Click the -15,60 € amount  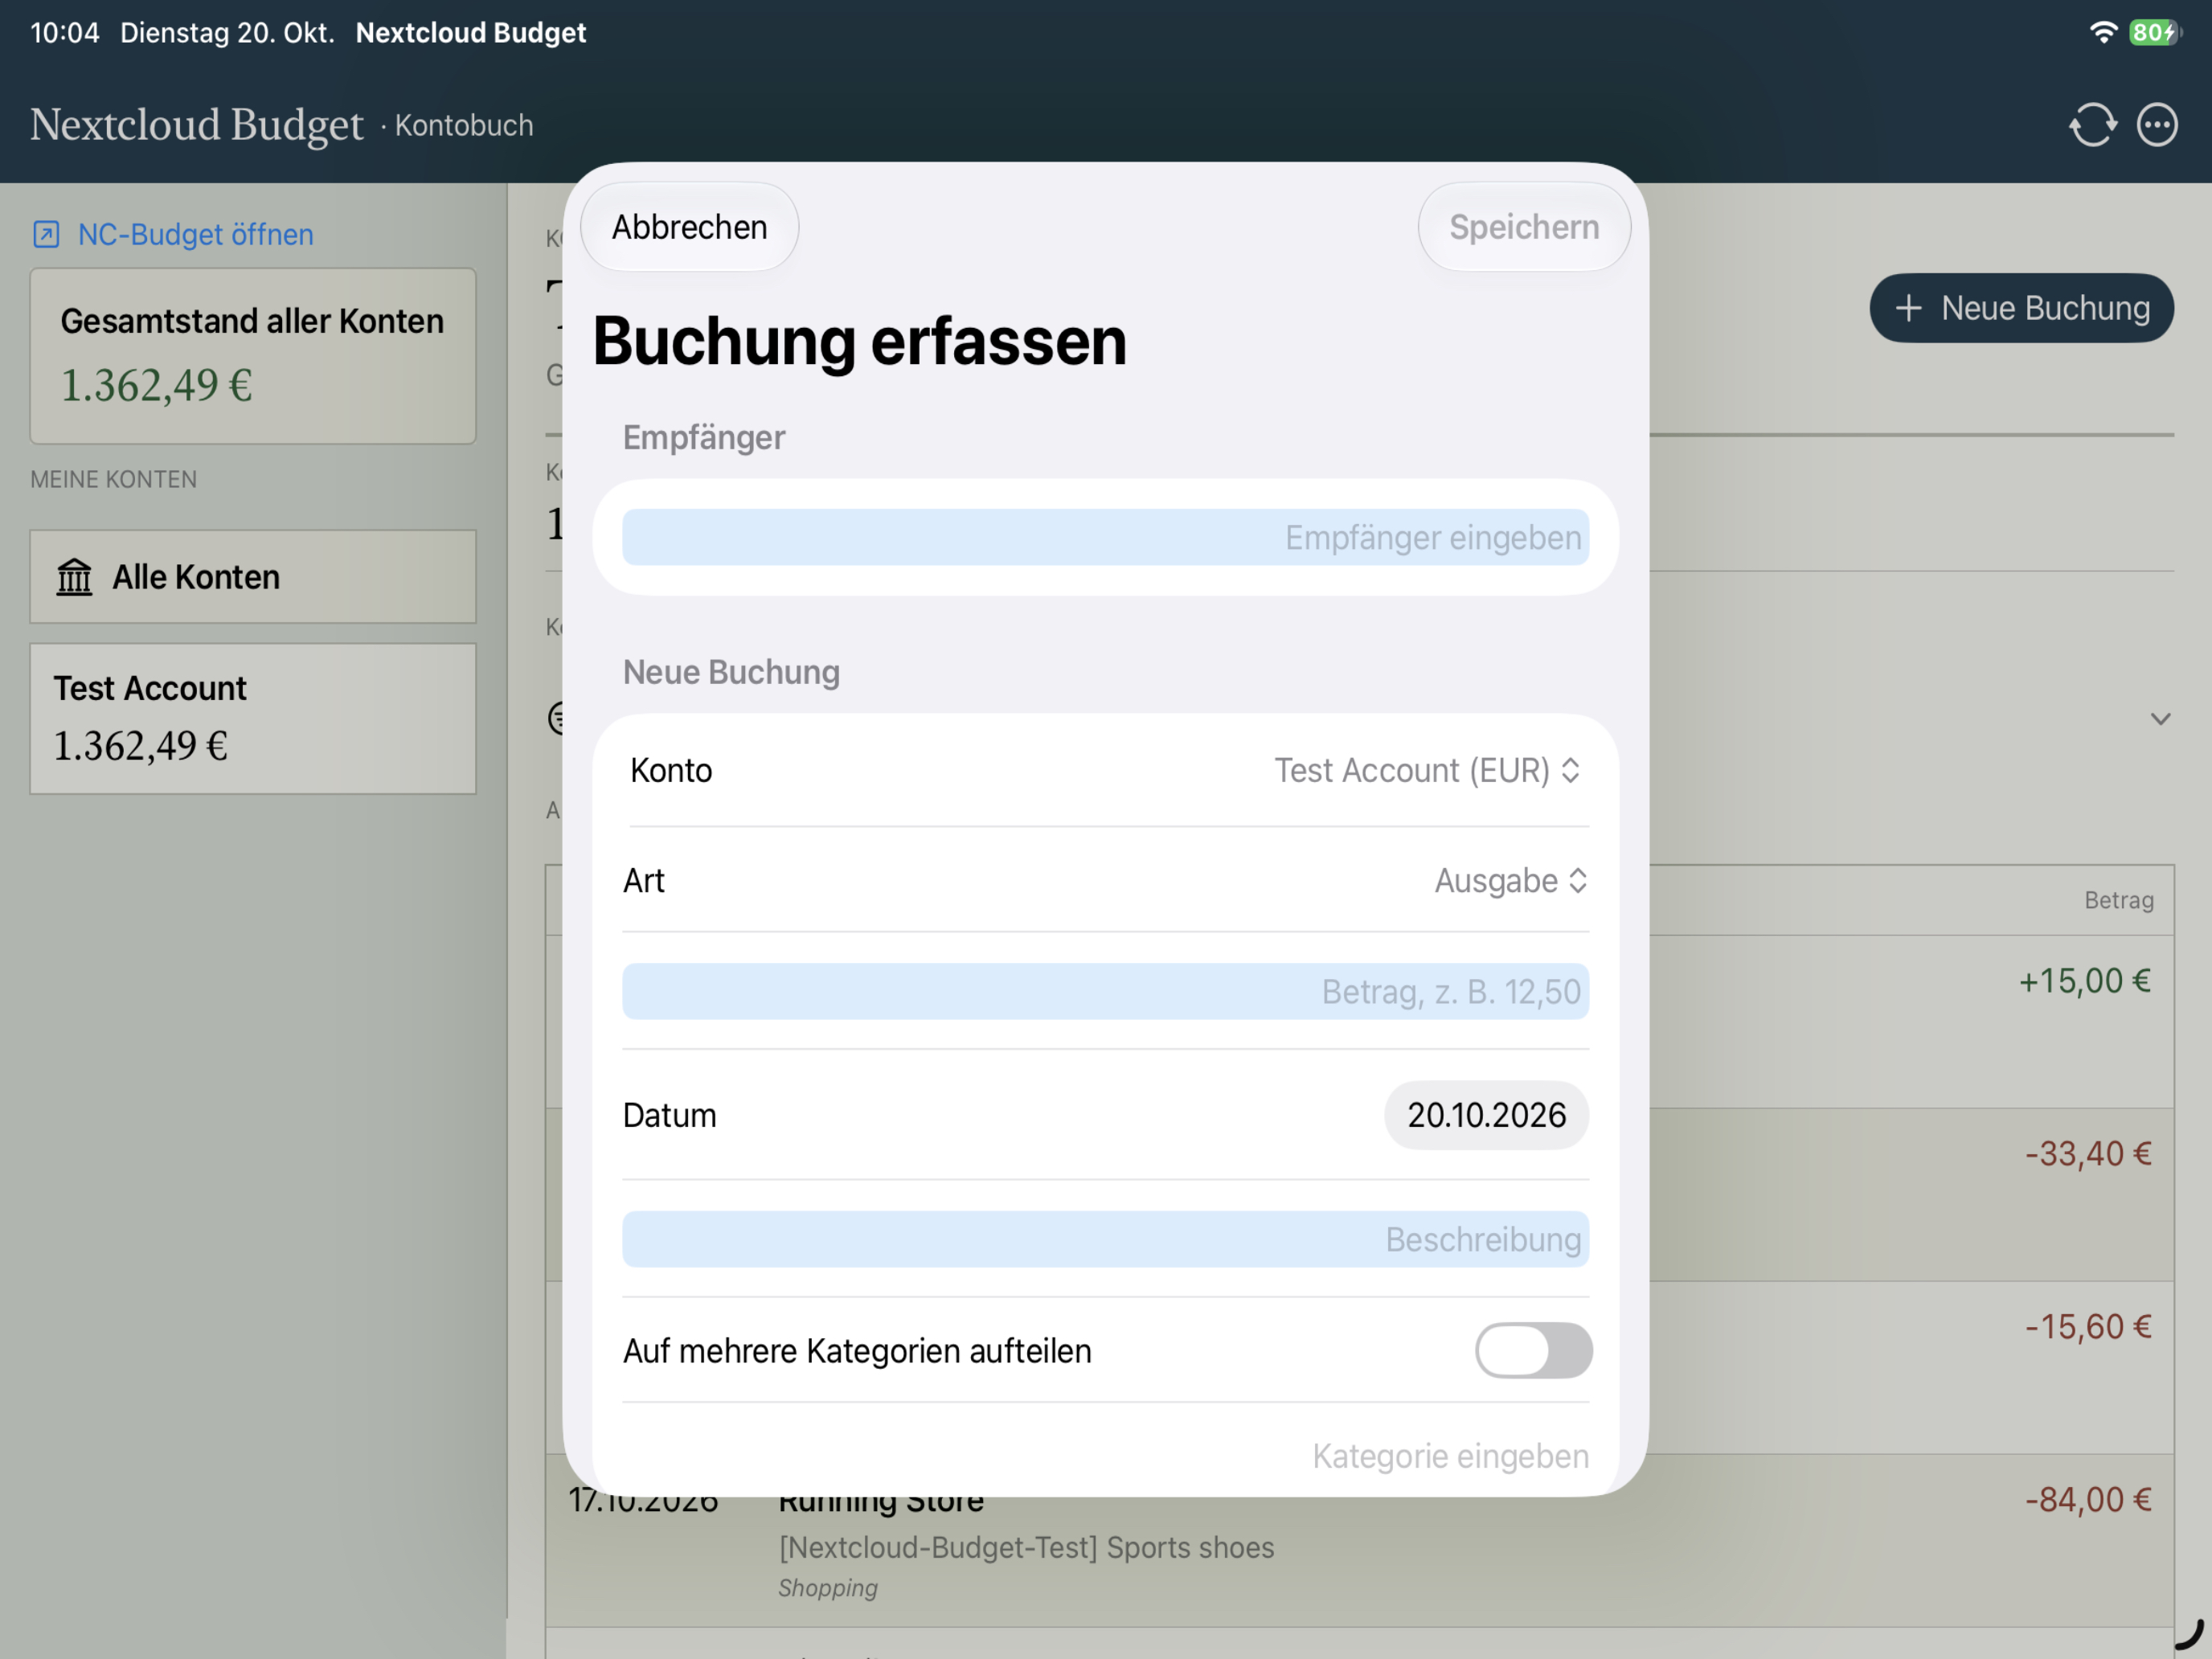tap(2088, 1326)
